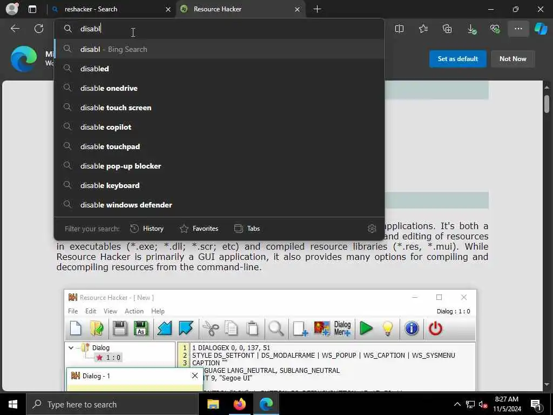Click the Save floppy icon in screenshot
The image size is (553, 415).
120,329
